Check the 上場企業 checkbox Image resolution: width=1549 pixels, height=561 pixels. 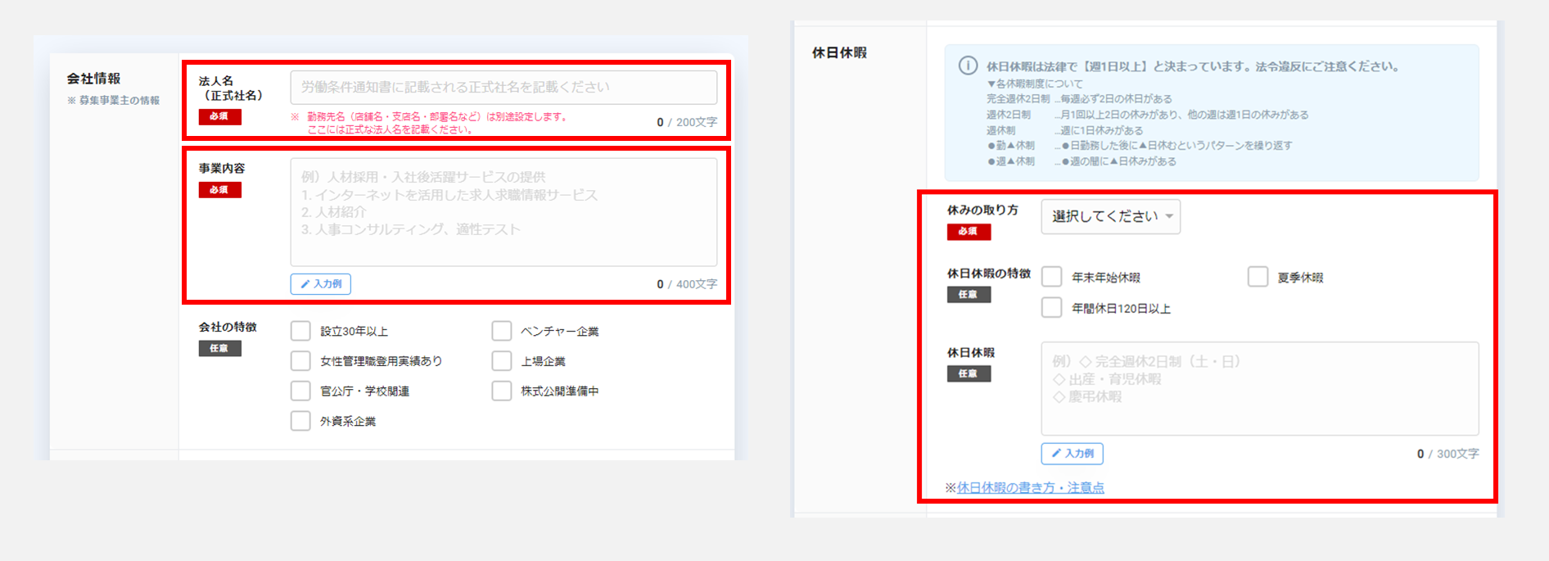502,361
